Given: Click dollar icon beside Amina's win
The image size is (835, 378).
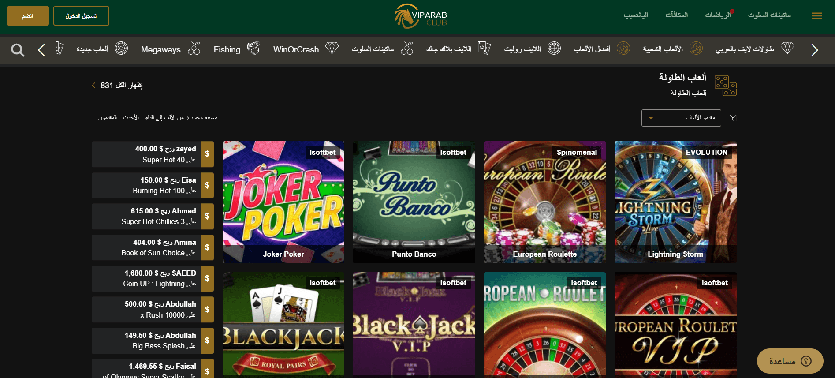Looking at the screenshot, I should pyautogui.click(x=207, y=247).
